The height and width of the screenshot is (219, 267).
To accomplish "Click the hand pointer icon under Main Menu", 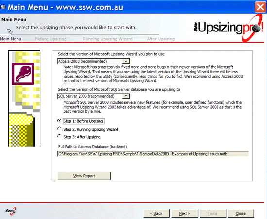I will (x=10, y=31).
